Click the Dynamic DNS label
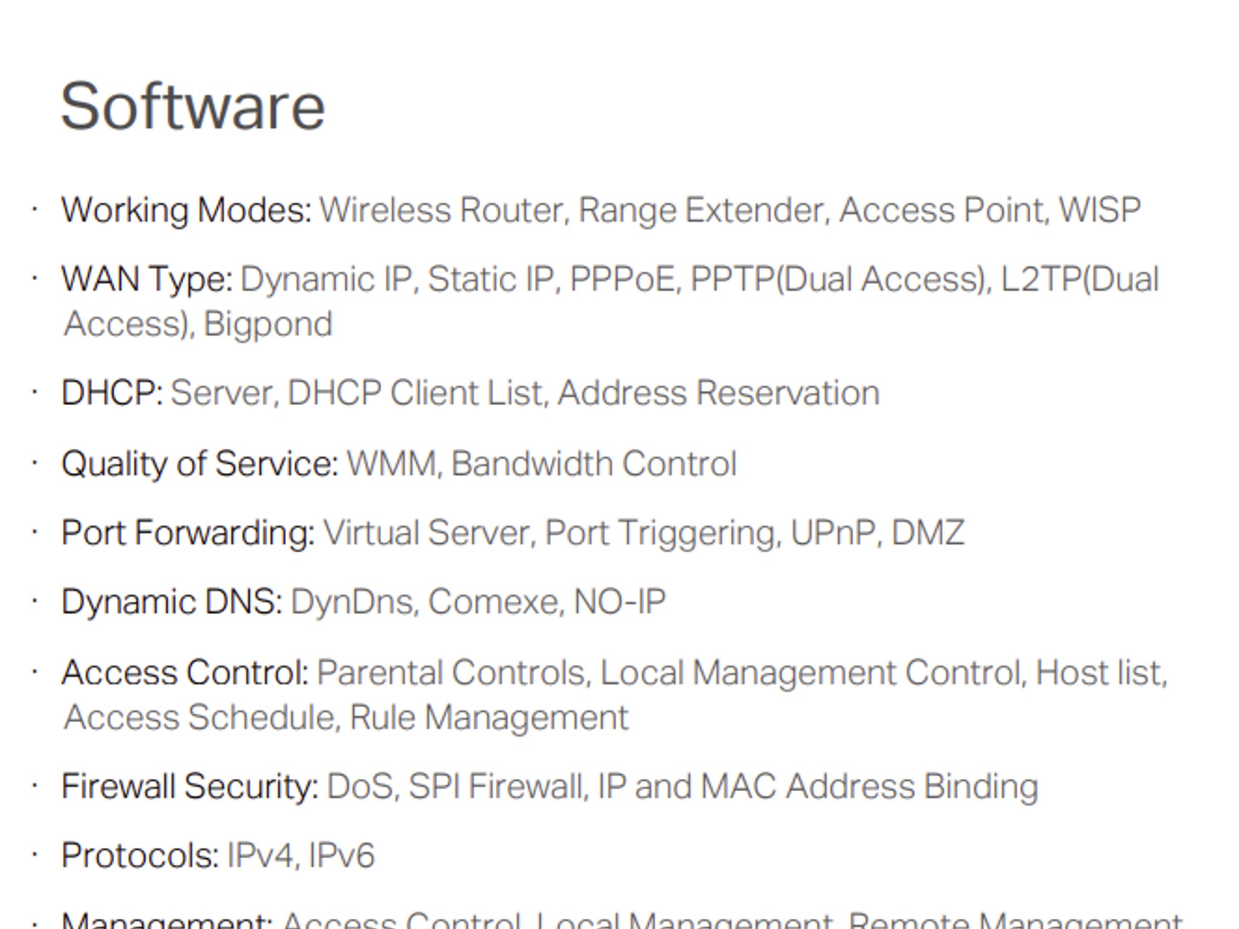The image size is (1239, 929). pos(172,602)
